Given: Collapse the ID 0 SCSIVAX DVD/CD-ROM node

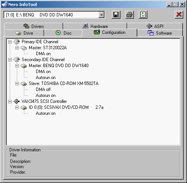Looking at the screenshot, I should (17, 107).
